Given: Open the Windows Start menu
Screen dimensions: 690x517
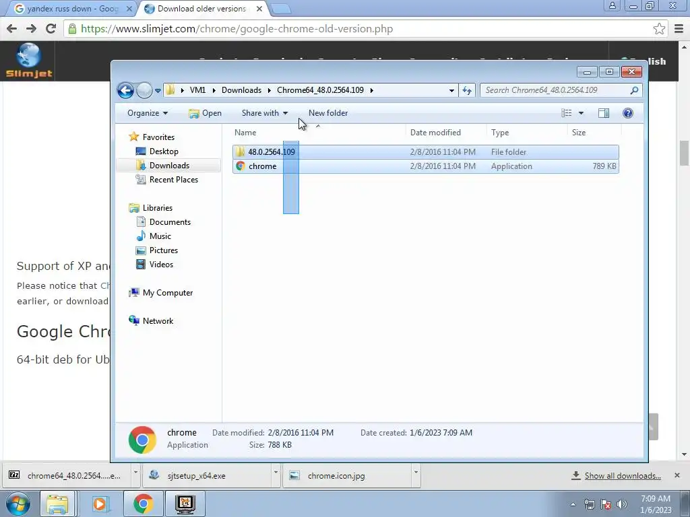Looking at the screenshot, I should tap(18, 504).
